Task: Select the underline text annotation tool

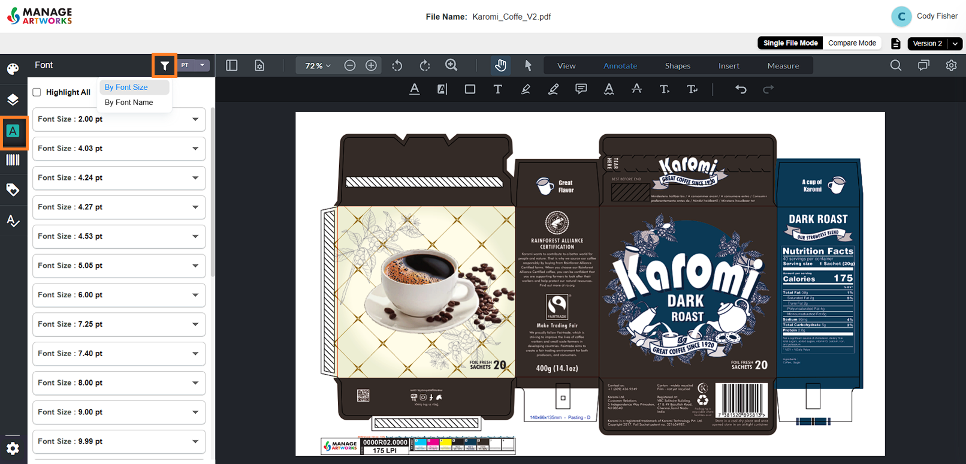Action: pos(415,89)
